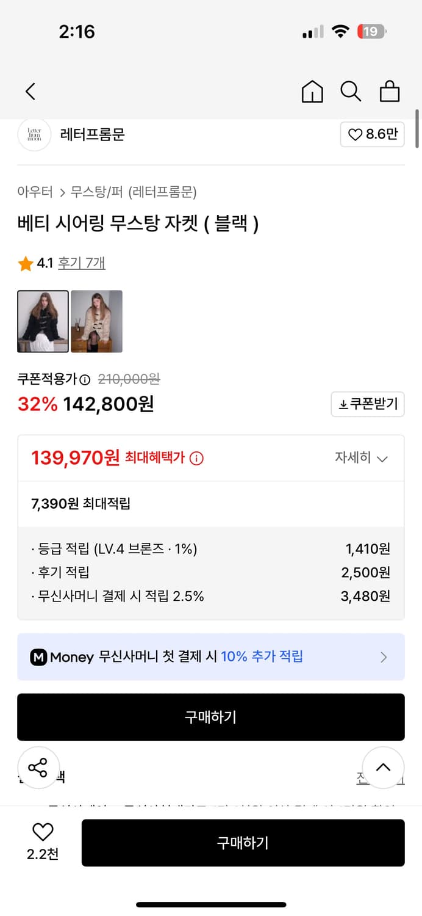Open the shopping bag icon
The image size is (422, 916).
tap(389, 91)
